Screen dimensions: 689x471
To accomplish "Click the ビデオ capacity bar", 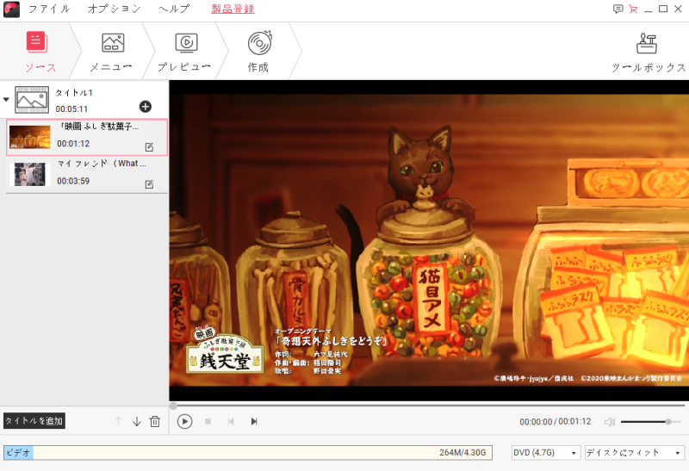I will (x=248, y=453).
